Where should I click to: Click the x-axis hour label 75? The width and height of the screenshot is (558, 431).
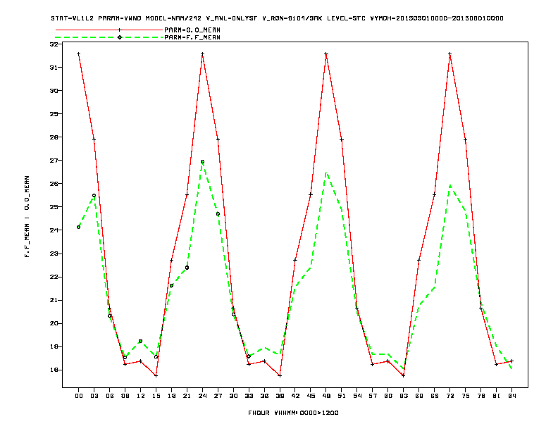[x=466, y=396]
